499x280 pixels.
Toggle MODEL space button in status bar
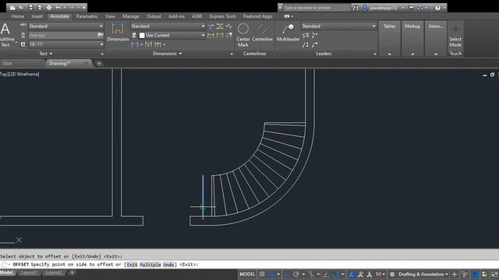point(247,275)
